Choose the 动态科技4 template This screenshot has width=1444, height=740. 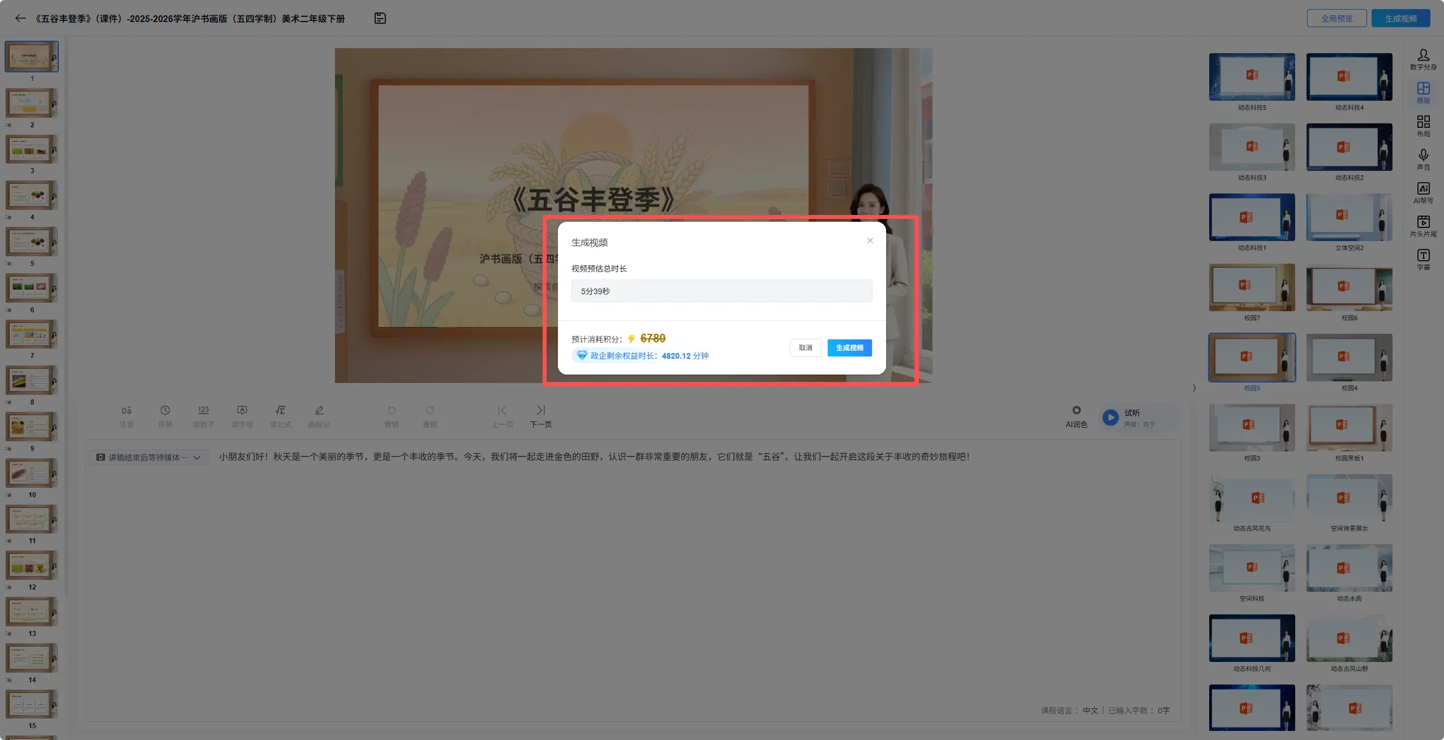(1349, 77)
